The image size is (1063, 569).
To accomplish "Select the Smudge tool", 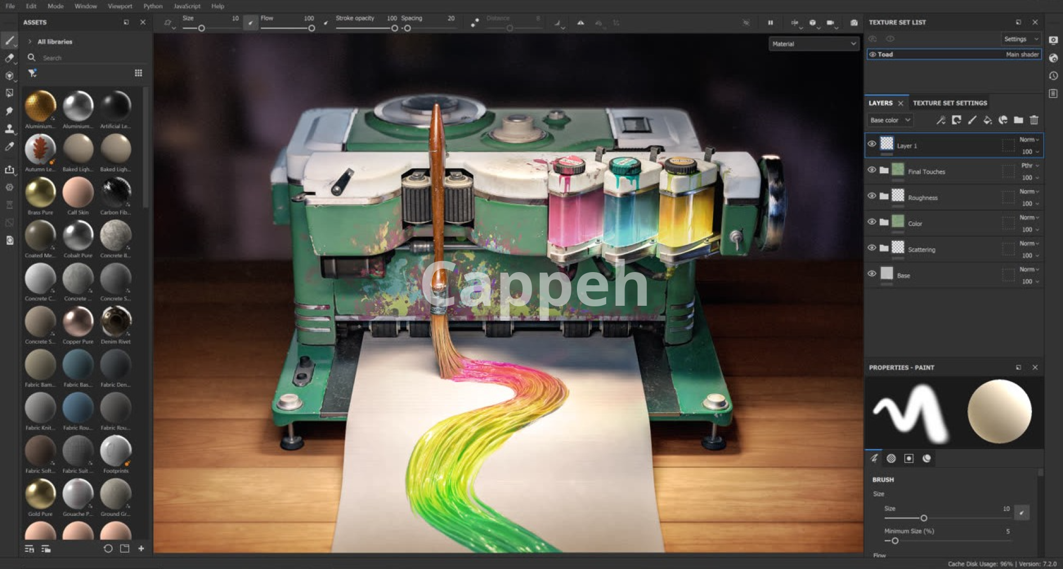I will point(9,111).
